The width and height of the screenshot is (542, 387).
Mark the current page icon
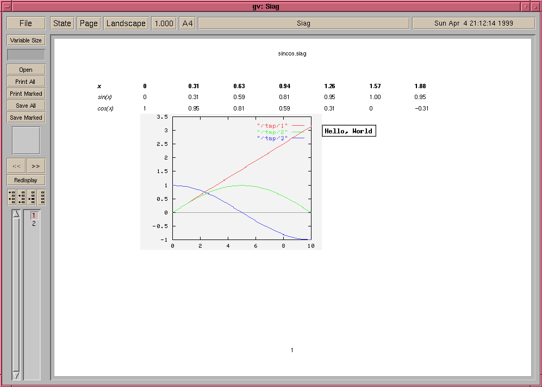click(x=32, y=197)
